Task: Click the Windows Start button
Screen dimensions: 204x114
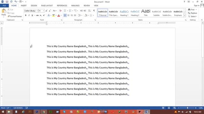Action: coord(3,112)
